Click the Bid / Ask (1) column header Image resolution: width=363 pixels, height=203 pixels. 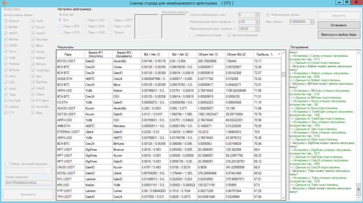[155, 54]
